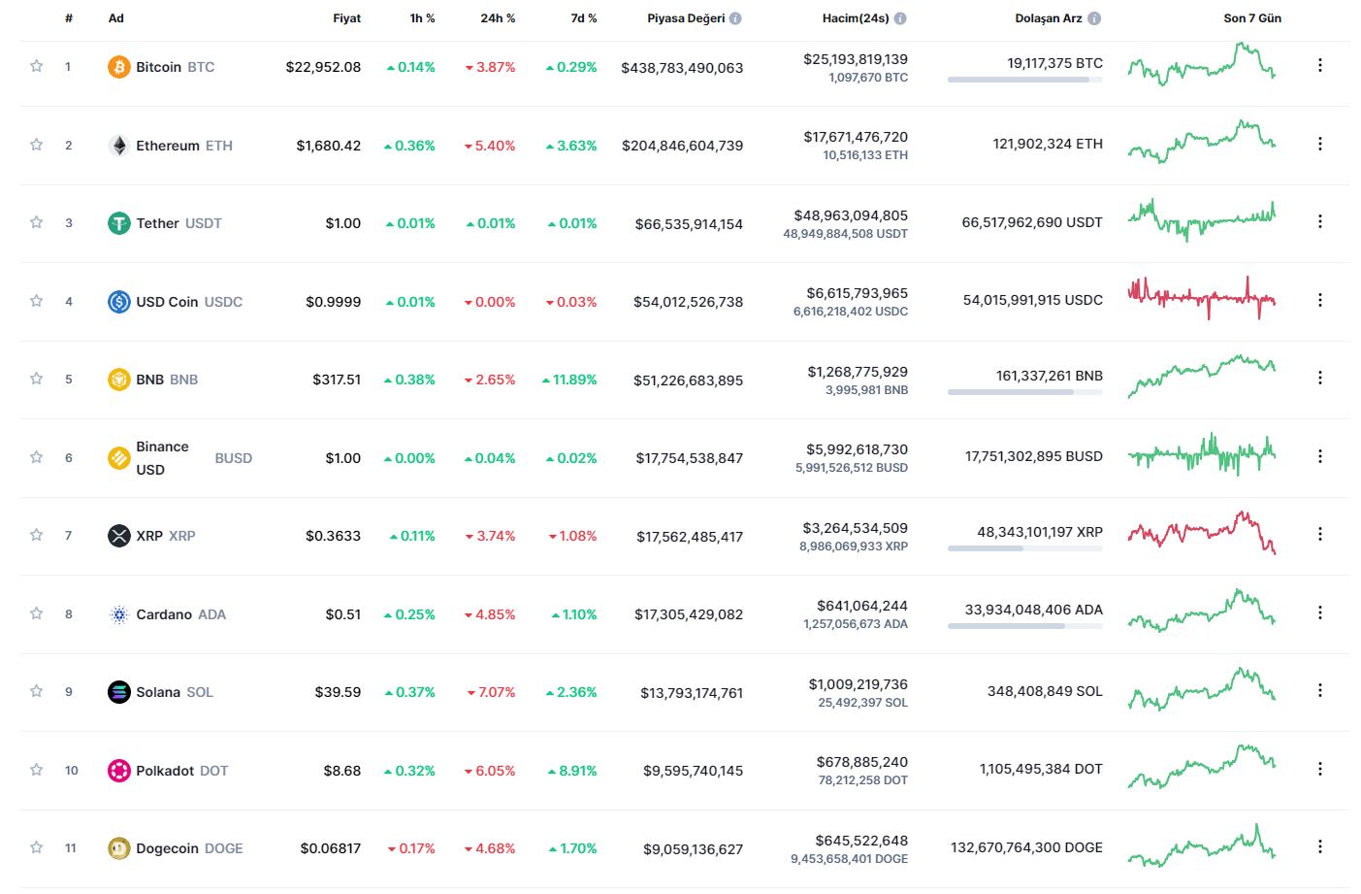Sort table by the Fiyat column header

(346, 18)
